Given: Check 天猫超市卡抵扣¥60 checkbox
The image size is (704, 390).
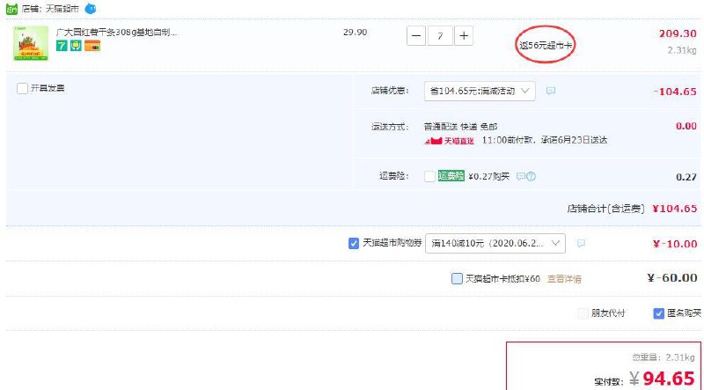Looking at the screenshot, I should 457,278.
